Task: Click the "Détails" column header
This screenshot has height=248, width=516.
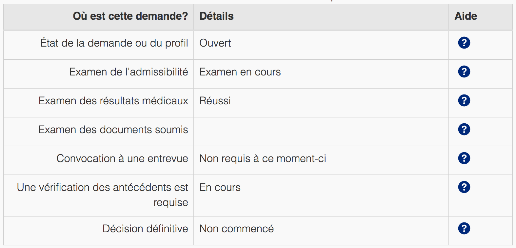Action: 216,16
